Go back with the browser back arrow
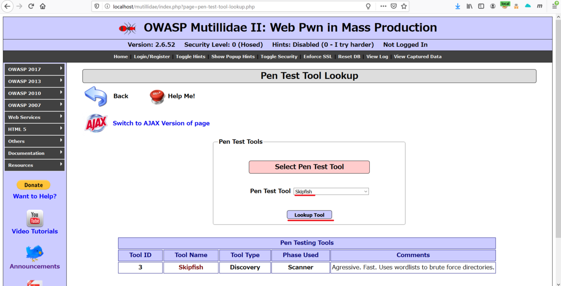 [7, 7]
